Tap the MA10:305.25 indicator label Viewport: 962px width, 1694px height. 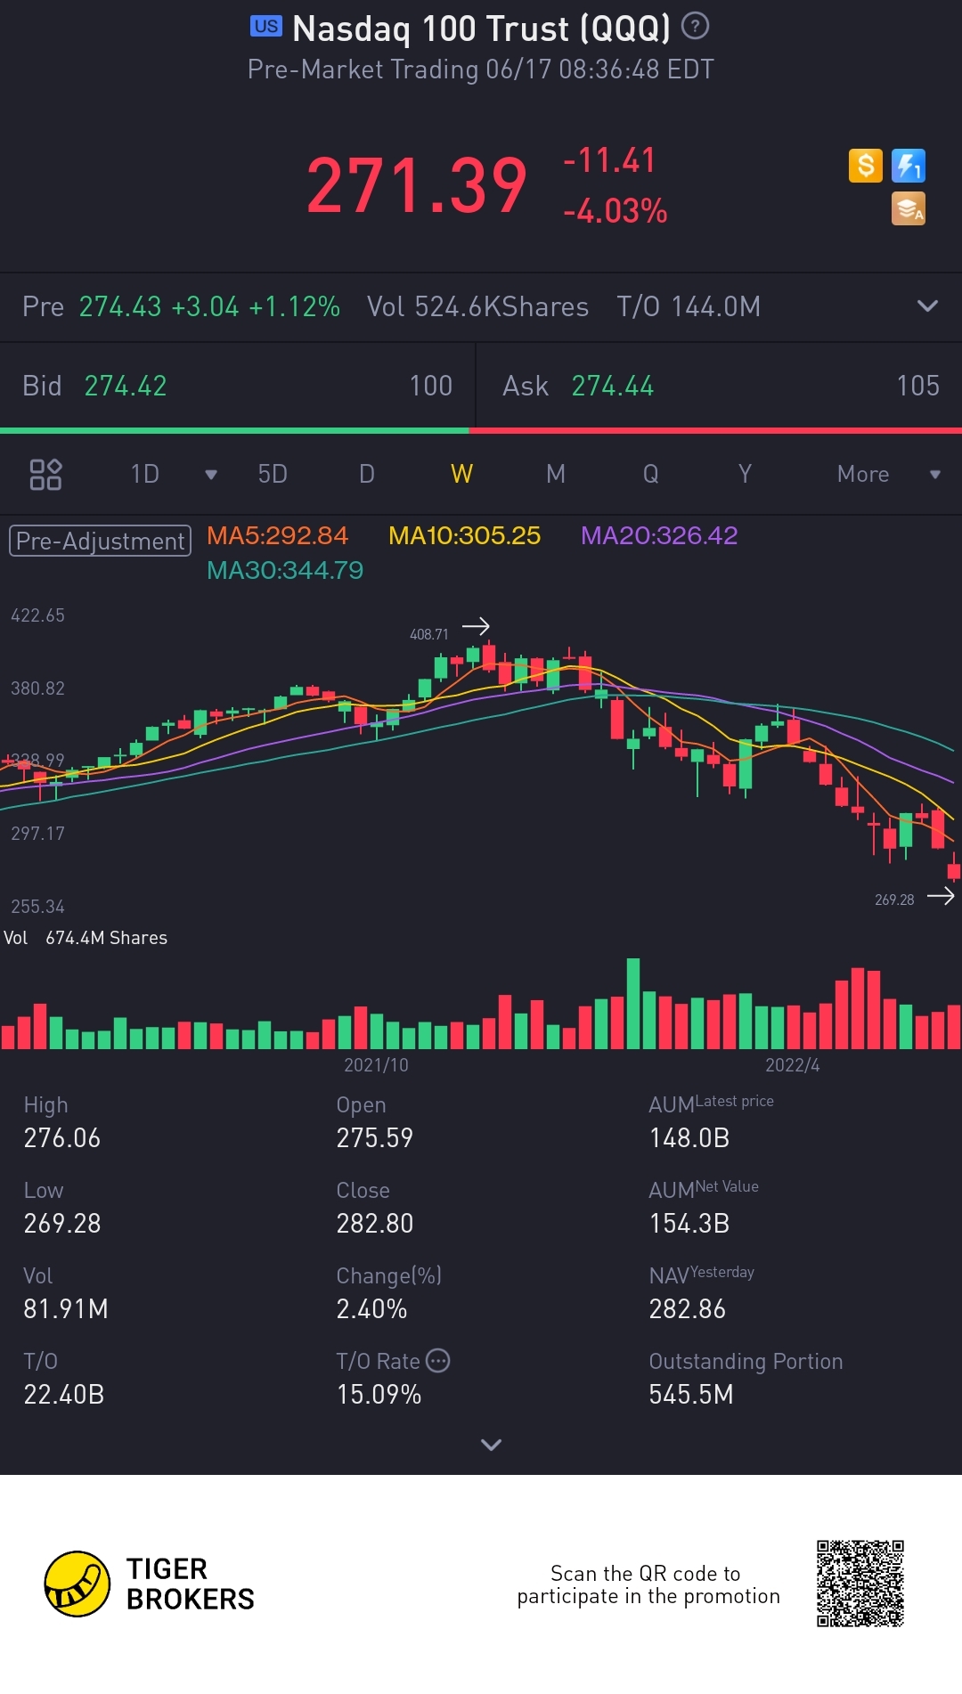coord(464,535)
